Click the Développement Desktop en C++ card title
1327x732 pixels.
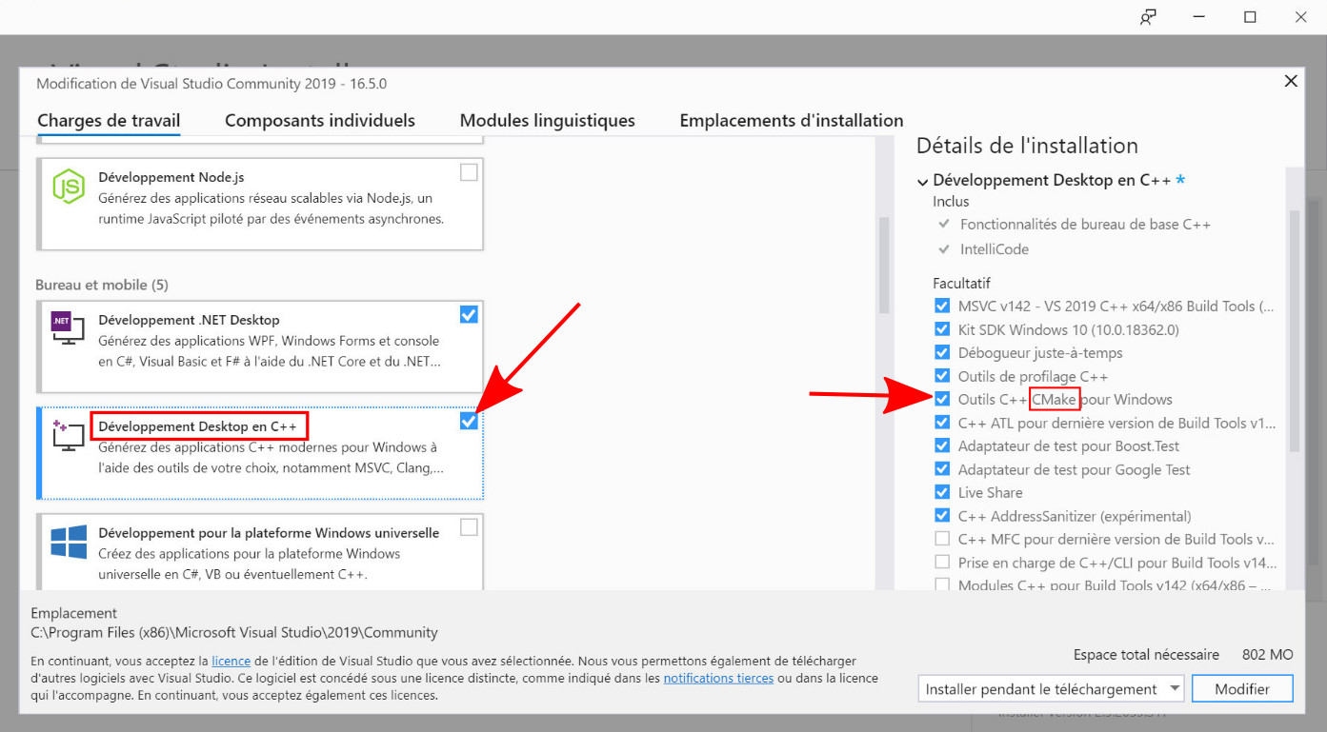[x=198, y=426]
